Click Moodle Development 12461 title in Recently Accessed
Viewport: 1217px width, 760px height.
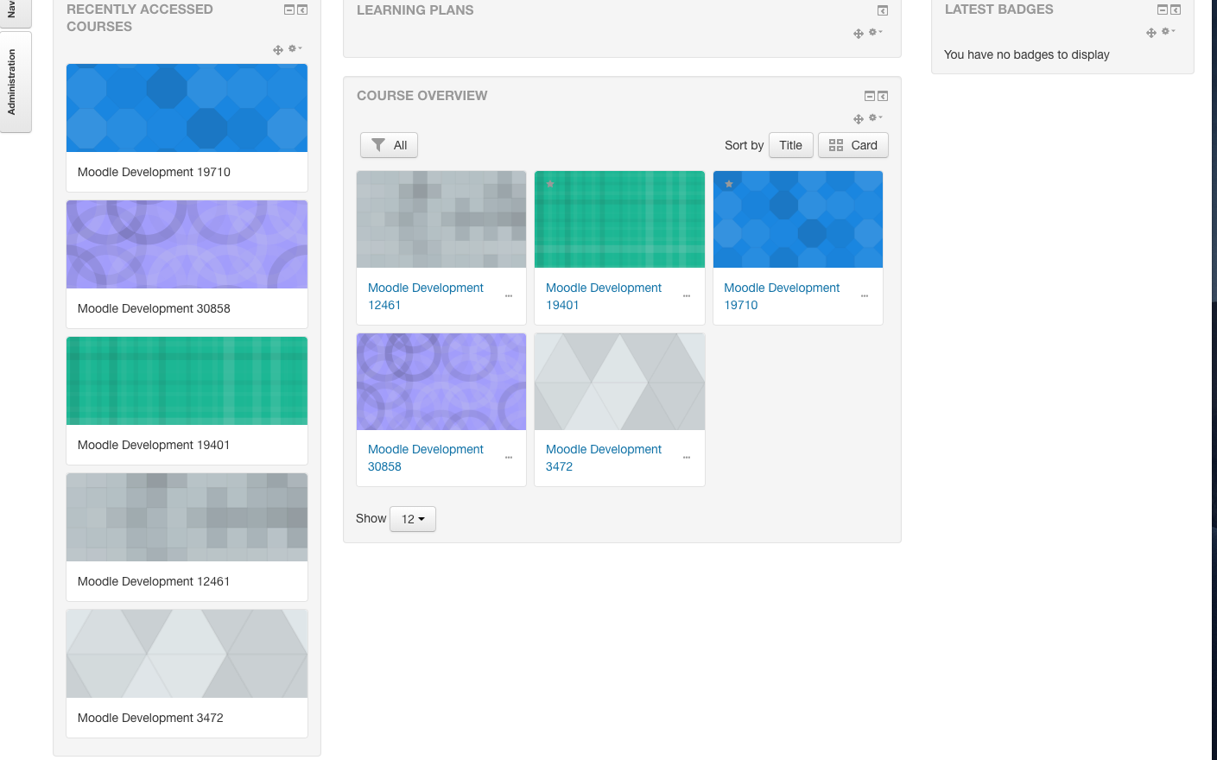(154, 581)
